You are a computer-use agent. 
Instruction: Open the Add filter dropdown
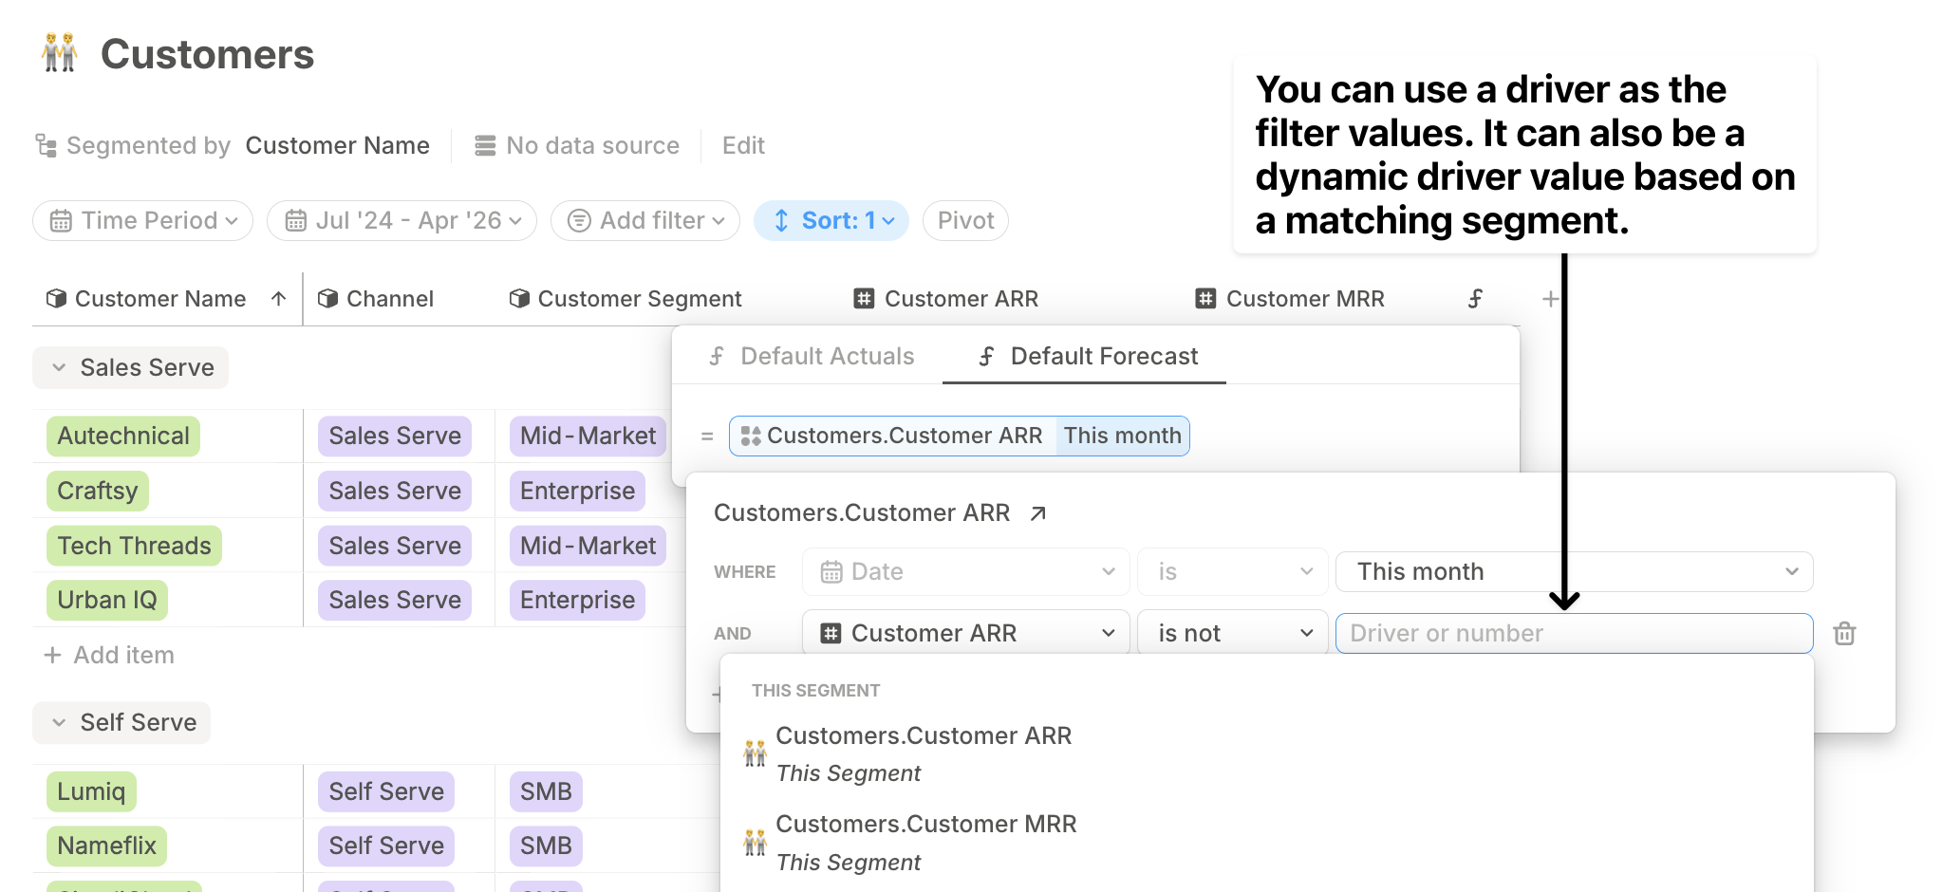tap(645, 220)
